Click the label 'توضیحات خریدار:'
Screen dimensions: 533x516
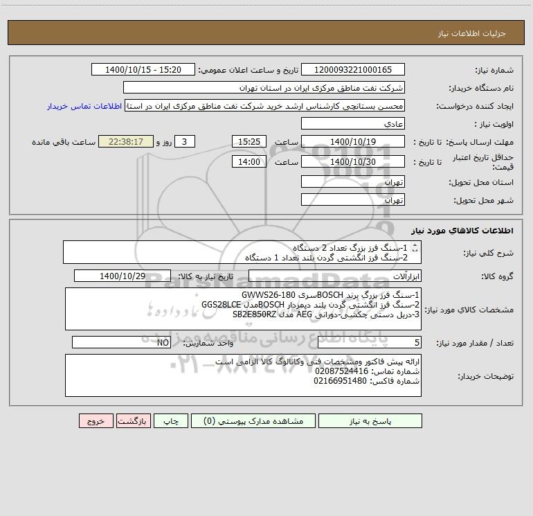click(485, 376)
